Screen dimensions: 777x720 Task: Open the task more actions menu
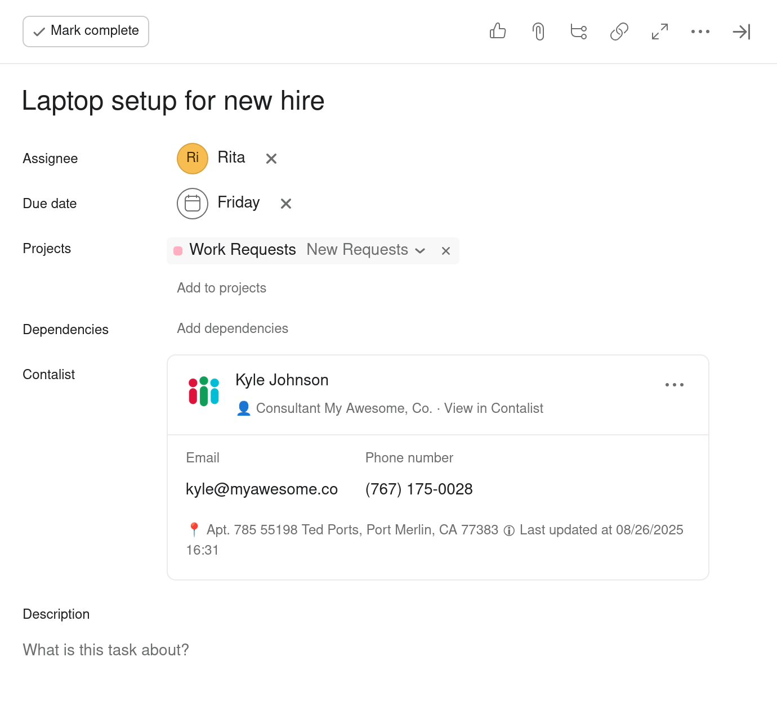700,31
